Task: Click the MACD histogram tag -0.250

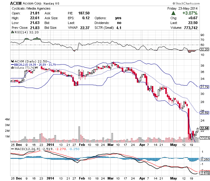Action: click(205, 160)
